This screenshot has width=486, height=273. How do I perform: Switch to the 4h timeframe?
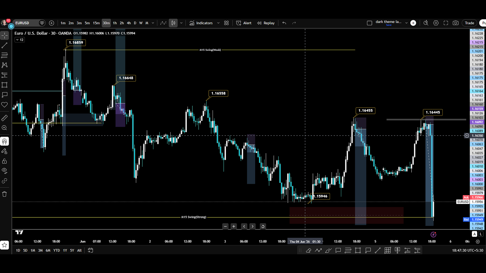coord(129,23)
